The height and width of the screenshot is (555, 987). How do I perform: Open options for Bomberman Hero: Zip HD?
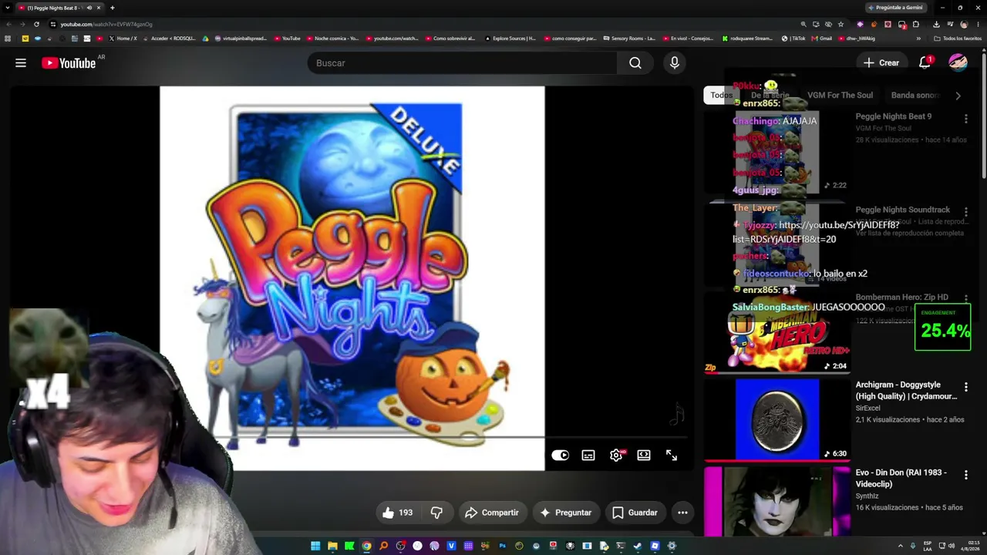coord(965,300)
